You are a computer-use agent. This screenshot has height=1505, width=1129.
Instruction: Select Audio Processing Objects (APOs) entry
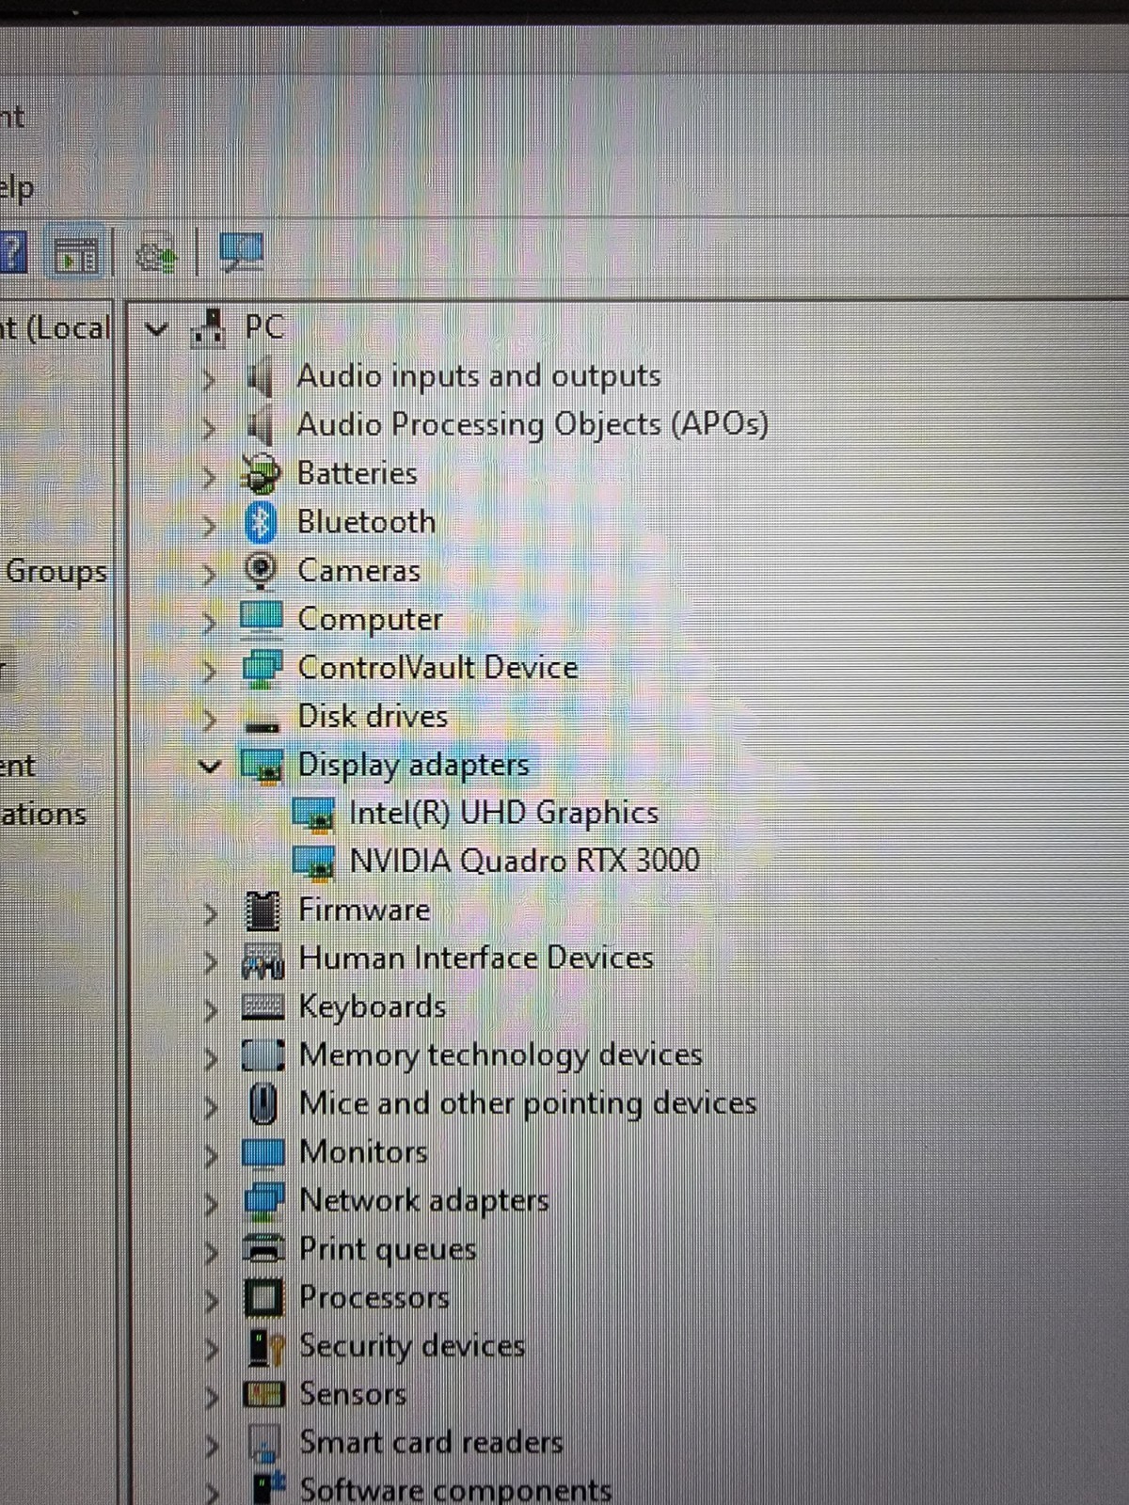point(533,424)
